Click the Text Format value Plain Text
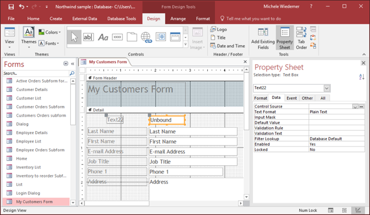 pyautogui.click(x=336, y=112)
